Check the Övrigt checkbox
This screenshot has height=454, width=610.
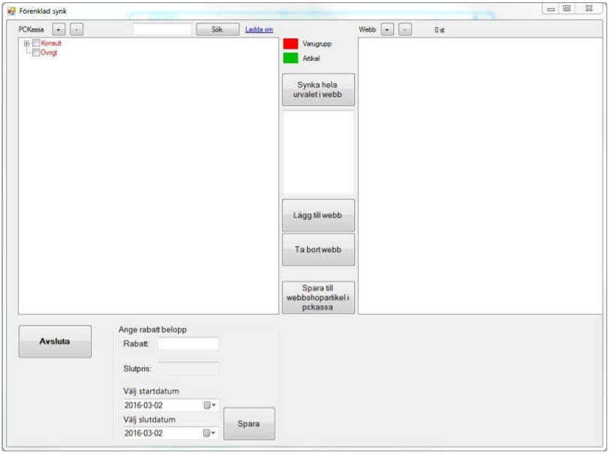(x=35, y=53)
